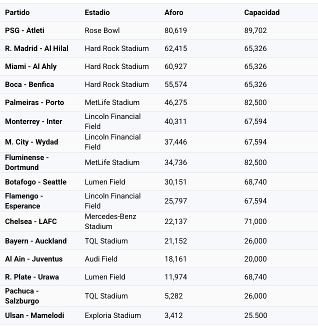Select the Boca - Benfica match cell
Screen dimensions: 318x327
(29, 84)
